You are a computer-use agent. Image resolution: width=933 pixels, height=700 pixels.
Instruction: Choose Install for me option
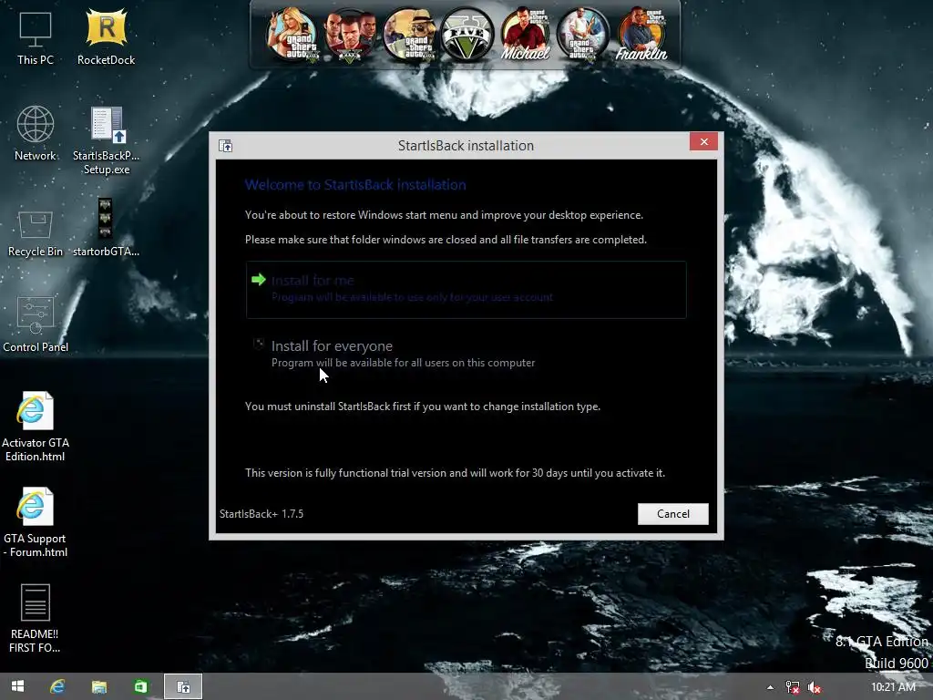pos(466,289)
